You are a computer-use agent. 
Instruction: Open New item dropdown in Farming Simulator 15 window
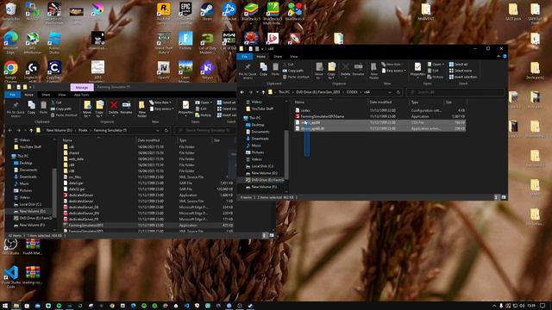[160, 102]
